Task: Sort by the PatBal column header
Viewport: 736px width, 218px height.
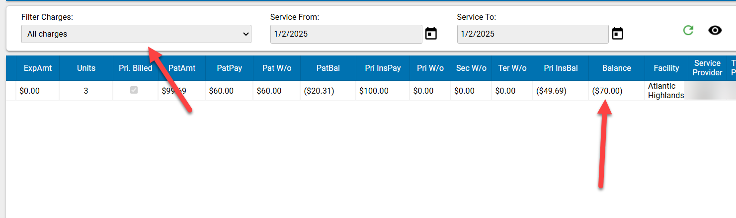Action: (328, 68)
